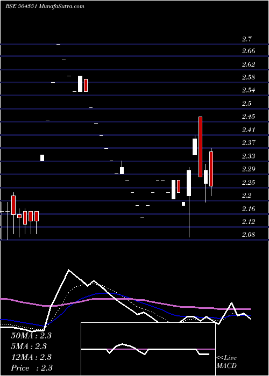
Task: Click the 2.33 price axis label
Action: point(249,156)
